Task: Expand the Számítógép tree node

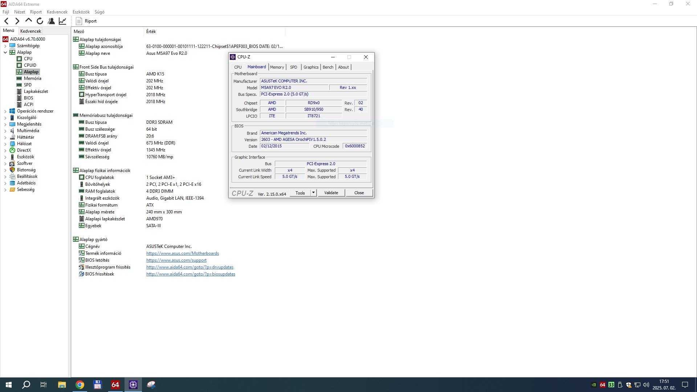Action: pyautogui.click(x=5, y=46)
